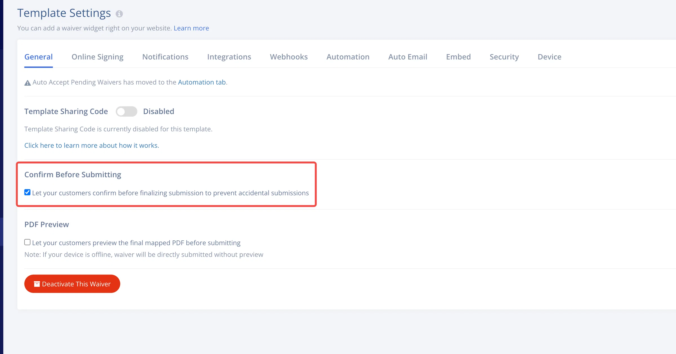Open the Embed tab
Screen dimensions: 676x354
(458, 57)
